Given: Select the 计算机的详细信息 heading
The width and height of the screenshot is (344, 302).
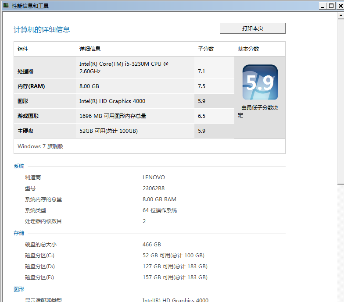Looking at the screenshot, I should 42,30.
